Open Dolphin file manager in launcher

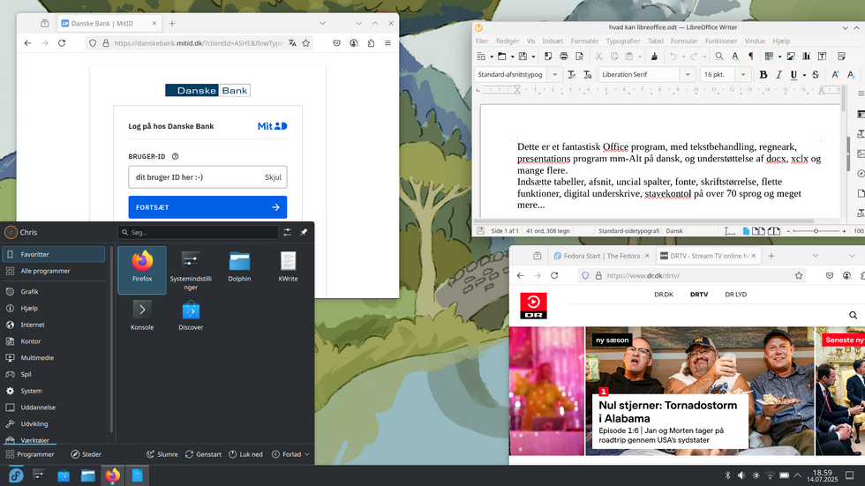[239, 266]
